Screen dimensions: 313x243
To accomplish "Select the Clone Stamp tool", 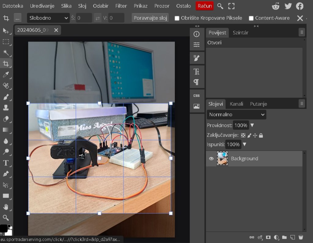I will (x=6, y=108).
